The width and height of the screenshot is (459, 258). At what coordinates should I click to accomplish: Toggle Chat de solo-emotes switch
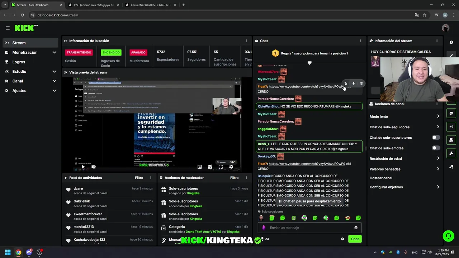[x=436, y=148]
